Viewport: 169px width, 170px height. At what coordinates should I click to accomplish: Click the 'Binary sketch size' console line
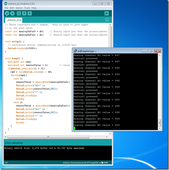tap(44, 148)
